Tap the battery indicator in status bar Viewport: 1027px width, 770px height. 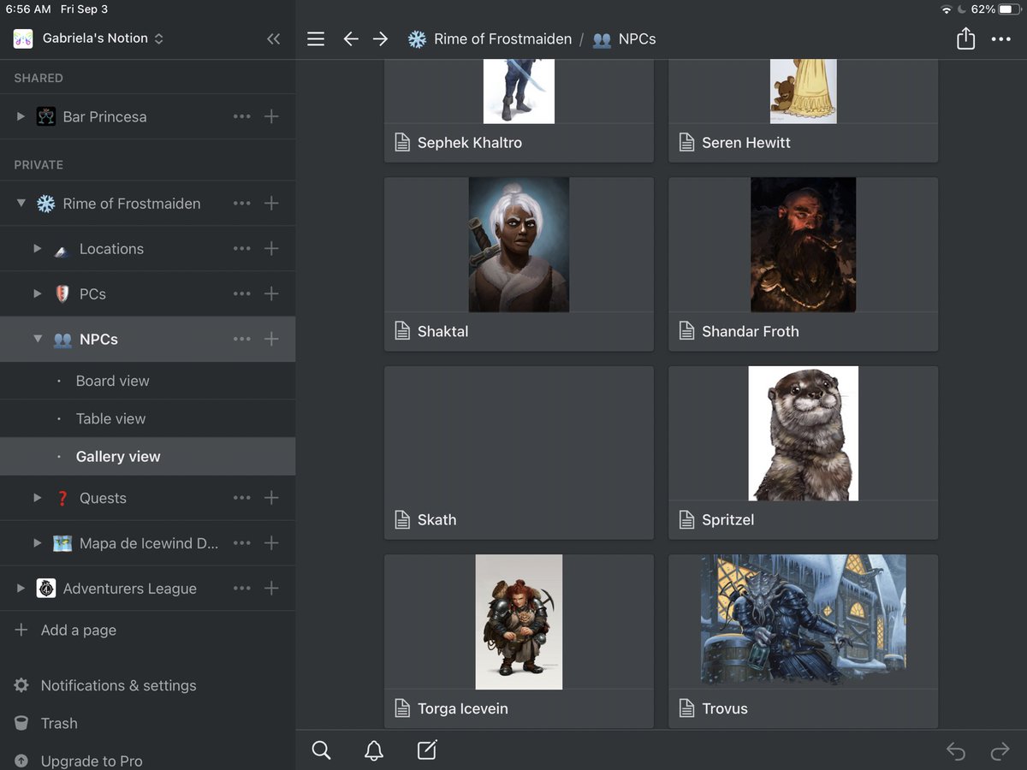[x=1011, y=9]
